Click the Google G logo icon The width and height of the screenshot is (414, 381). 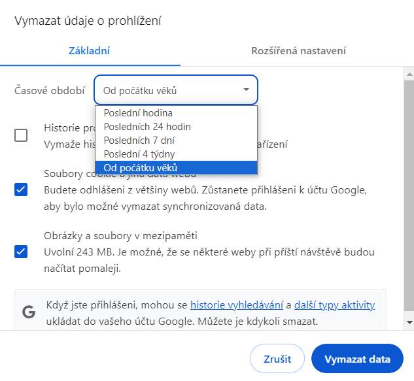[x=29, y=312]
